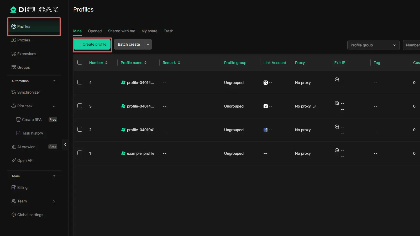Open the Proxies sidebar icon
Image resolution: width=420 pixels, height=236 pixels.
point(14,40)
